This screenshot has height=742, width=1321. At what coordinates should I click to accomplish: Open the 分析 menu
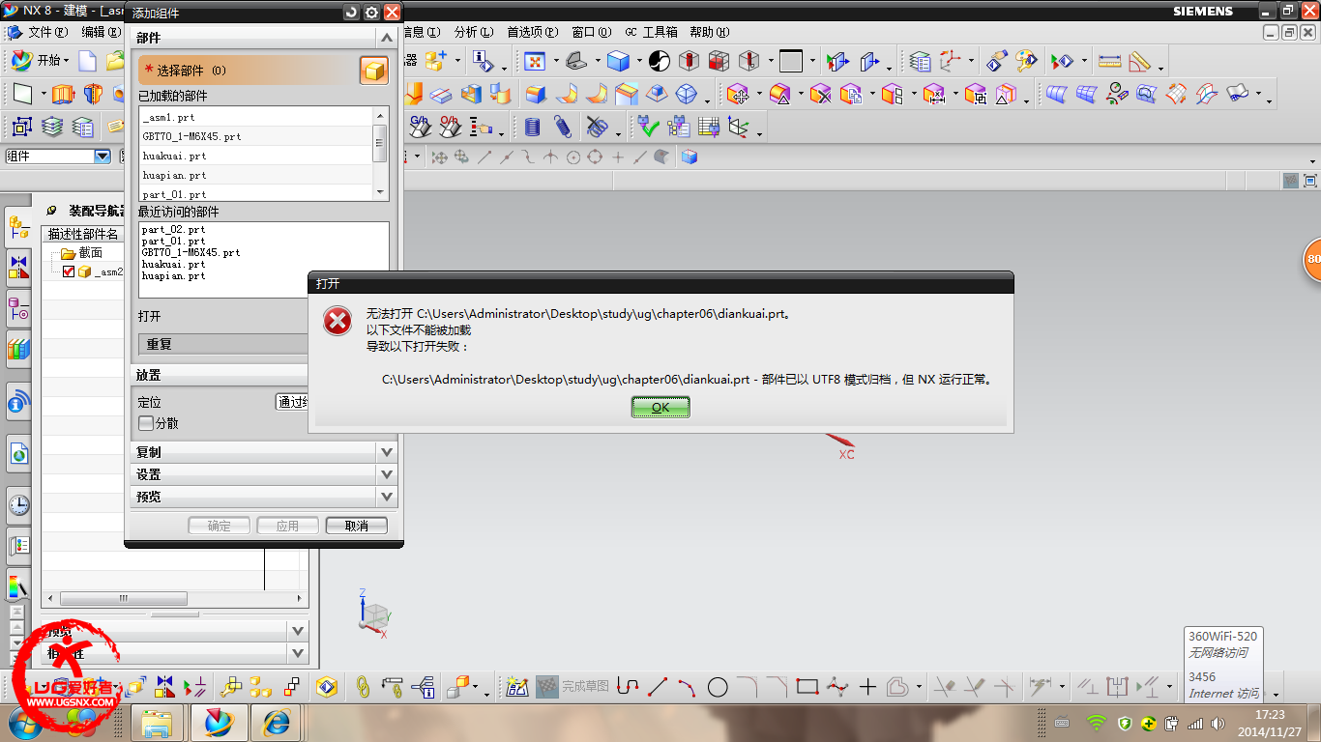click(x=473, y=32)
